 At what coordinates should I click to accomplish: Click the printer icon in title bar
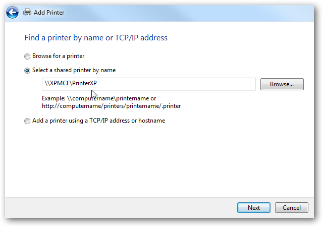[27, 13]
